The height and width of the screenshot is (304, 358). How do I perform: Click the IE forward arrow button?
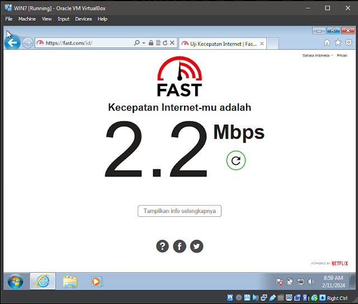point(27,43)
